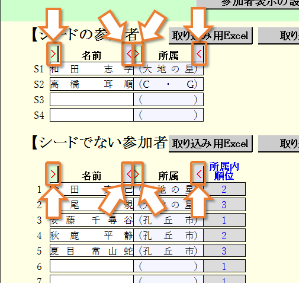The height and width of the screenshot is (283, 299).
Task: Click red > arrow left of non-seed 名前 header
Action: (53, 174)
